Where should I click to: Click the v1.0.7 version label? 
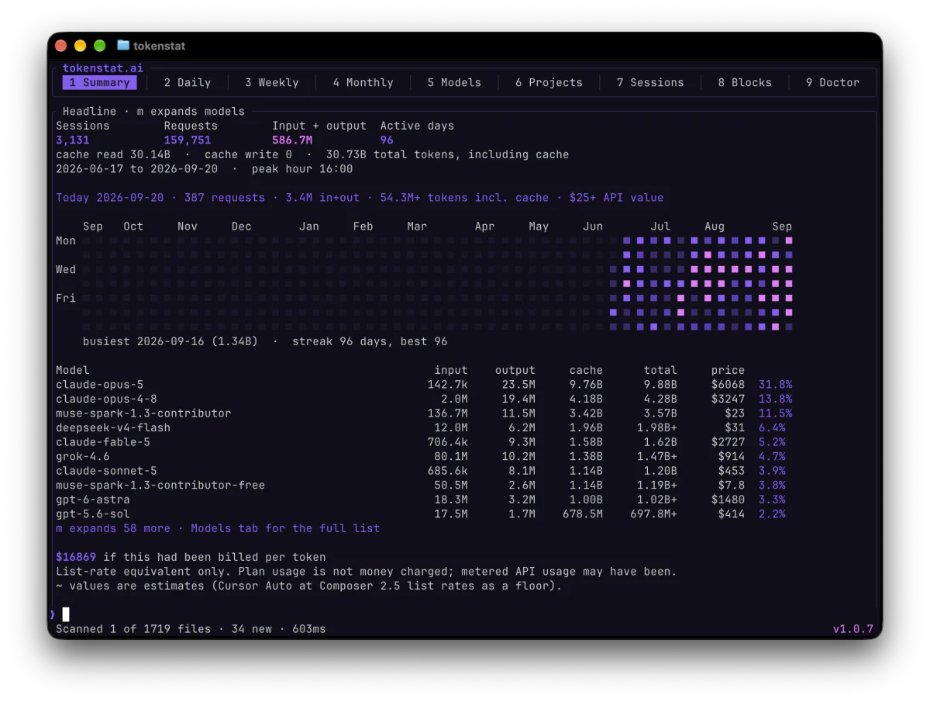coord(853,629)
